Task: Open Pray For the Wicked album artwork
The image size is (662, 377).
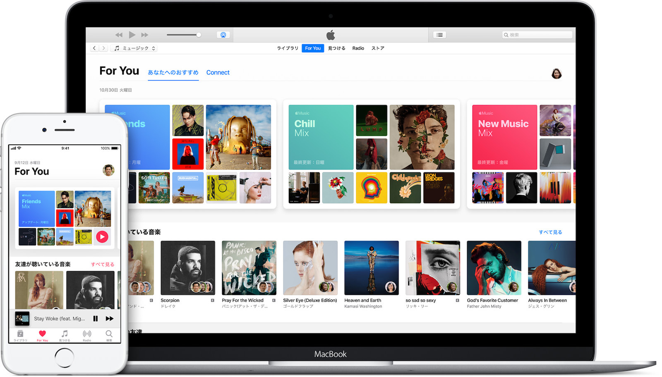Action: [249, 268]
